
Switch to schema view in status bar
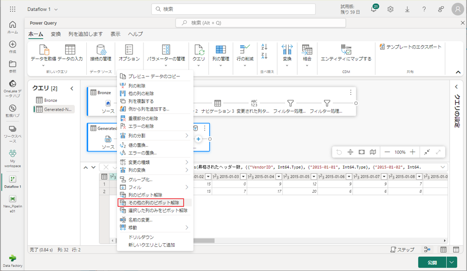[x=456, y=250]
